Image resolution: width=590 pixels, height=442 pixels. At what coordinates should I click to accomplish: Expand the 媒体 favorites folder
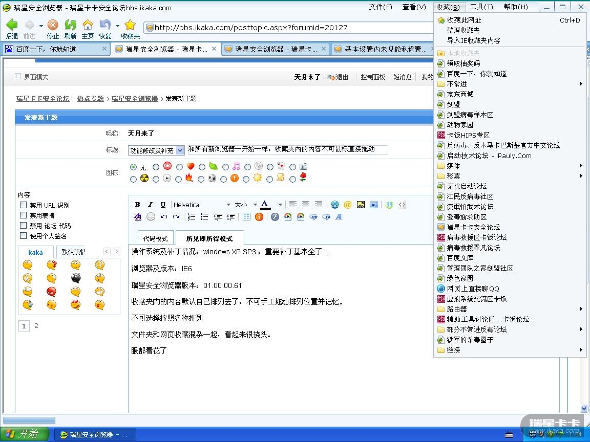click(510, 166)
